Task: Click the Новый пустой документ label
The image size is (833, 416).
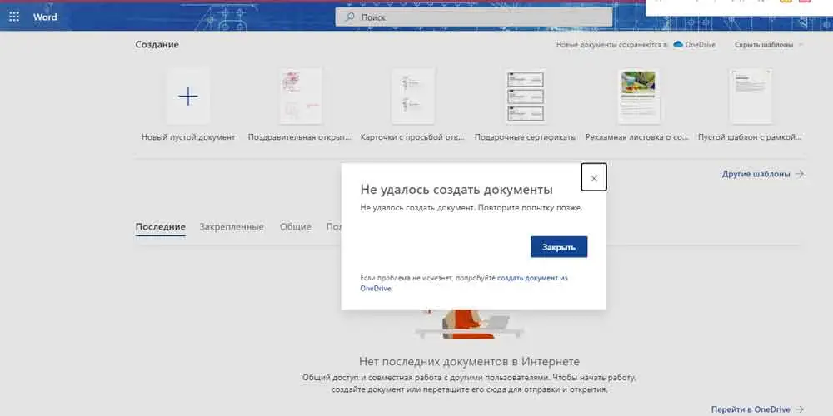Action: (188, 137)
